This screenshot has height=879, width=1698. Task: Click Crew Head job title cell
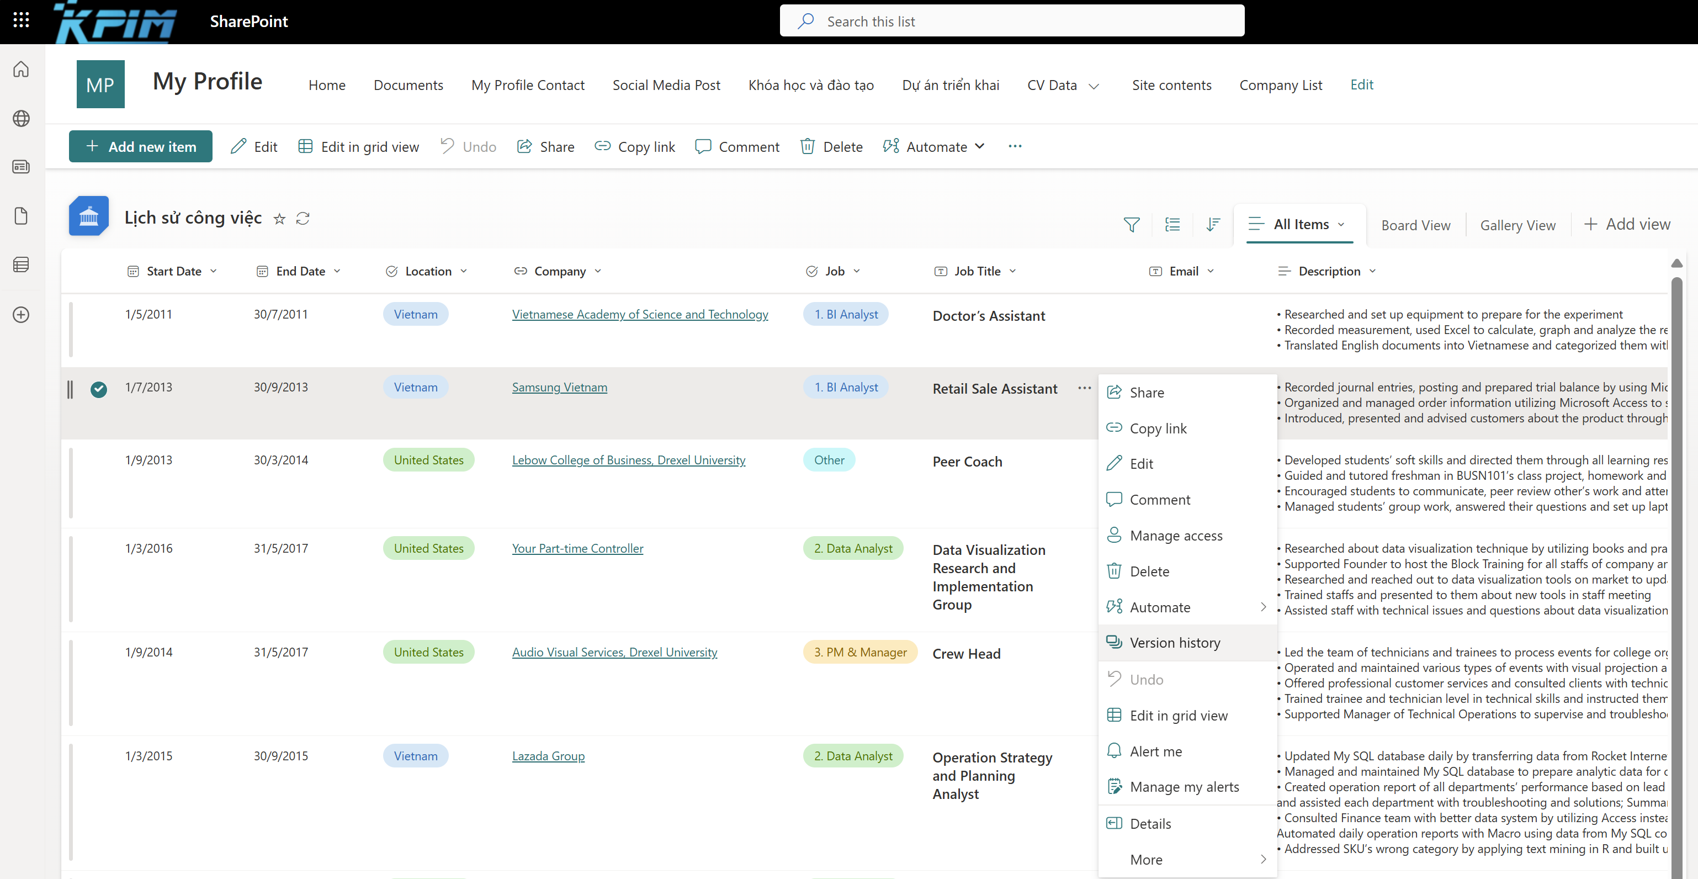click(967, 654)
